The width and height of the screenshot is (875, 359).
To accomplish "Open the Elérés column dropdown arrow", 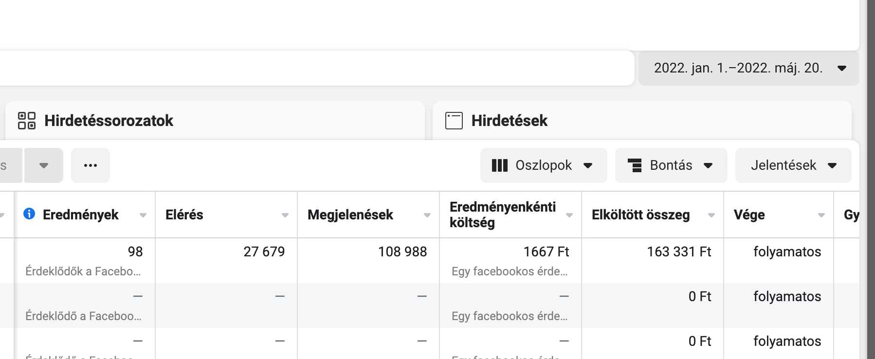I will pyautogui.click(x=285, y=215).
